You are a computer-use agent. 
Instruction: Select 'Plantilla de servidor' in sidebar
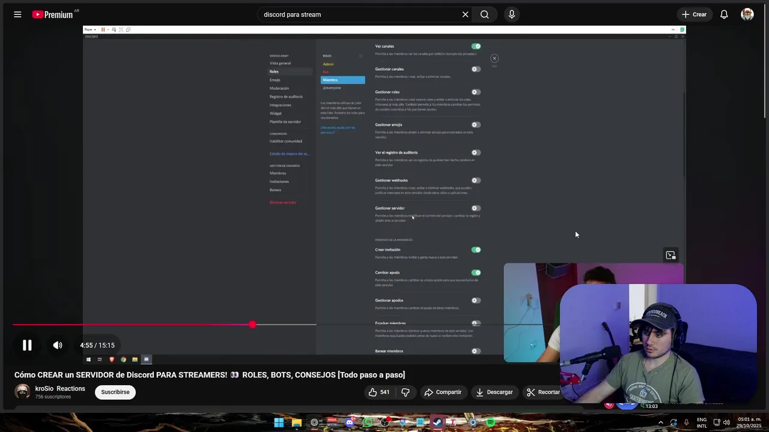285,122
